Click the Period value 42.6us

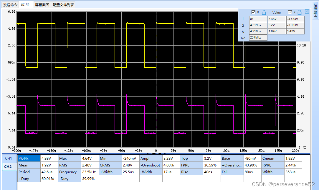pos(49,172)
